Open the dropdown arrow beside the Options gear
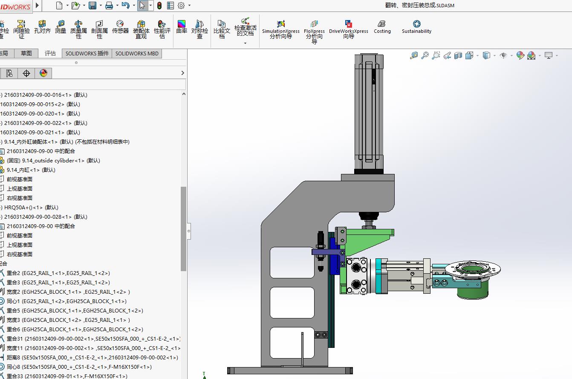Screen dimensions: 572x379 189,6
